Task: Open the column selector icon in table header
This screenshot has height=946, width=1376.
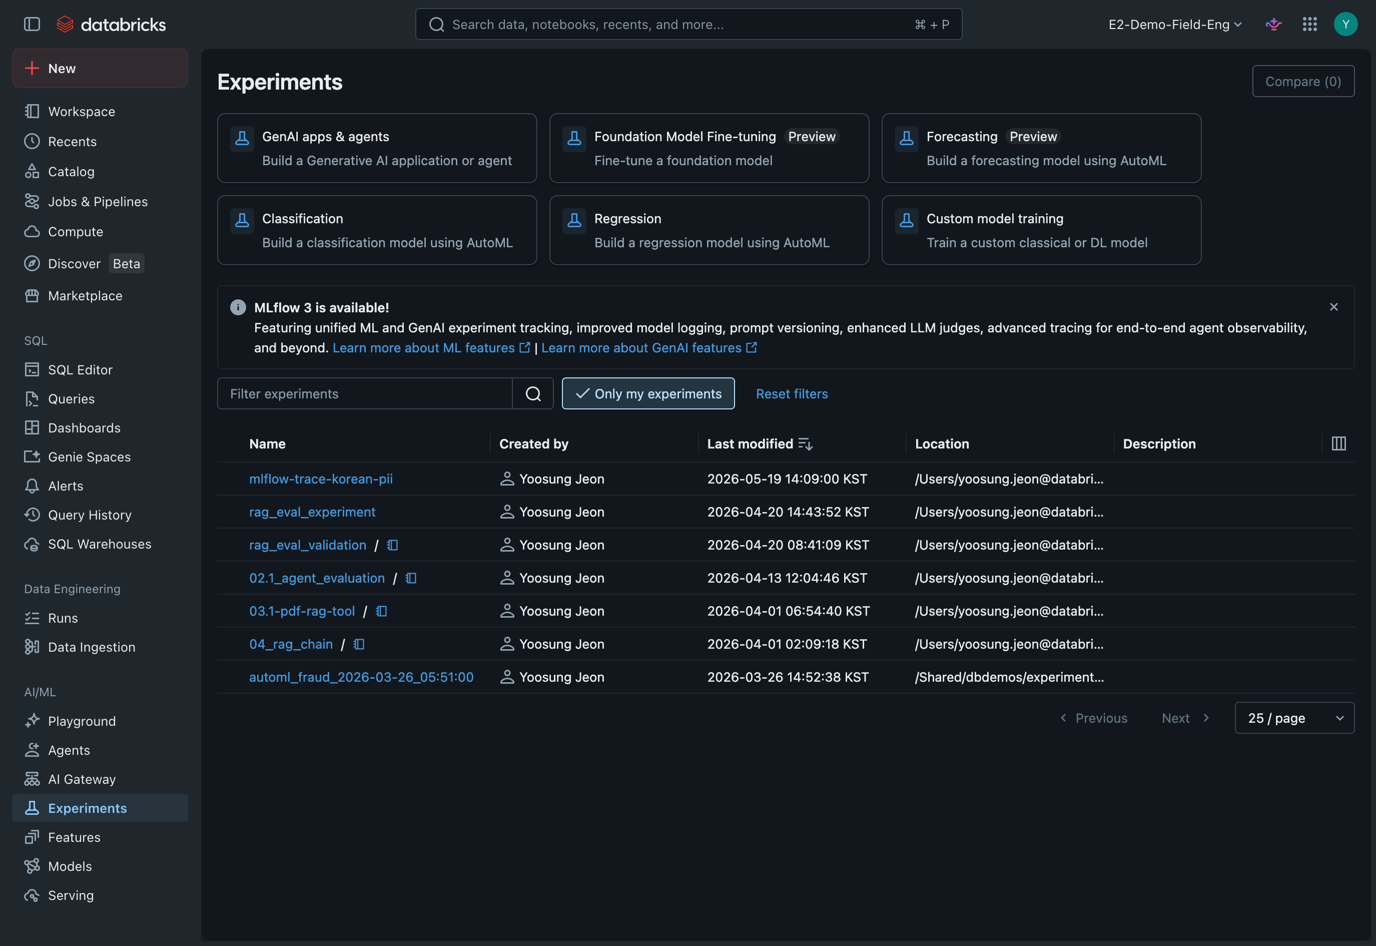Action: click(1338, 443)
